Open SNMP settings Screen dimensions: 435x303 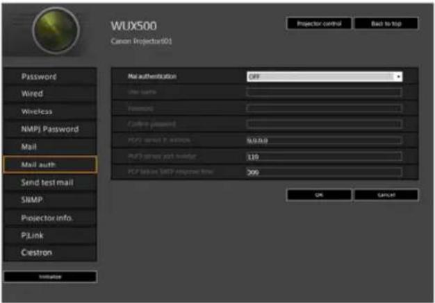coord(50,200)
